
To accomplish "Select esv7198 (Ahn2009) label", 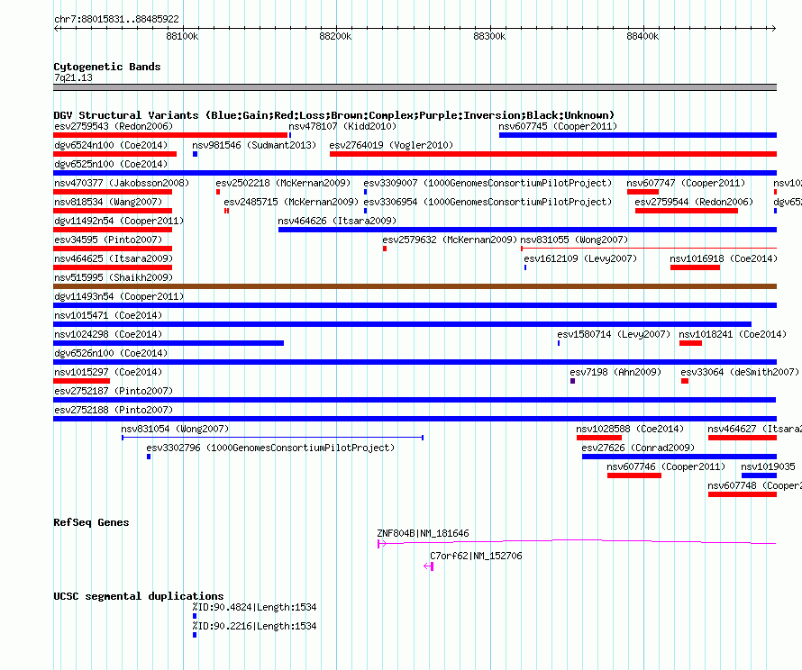I will coord(615,372).
